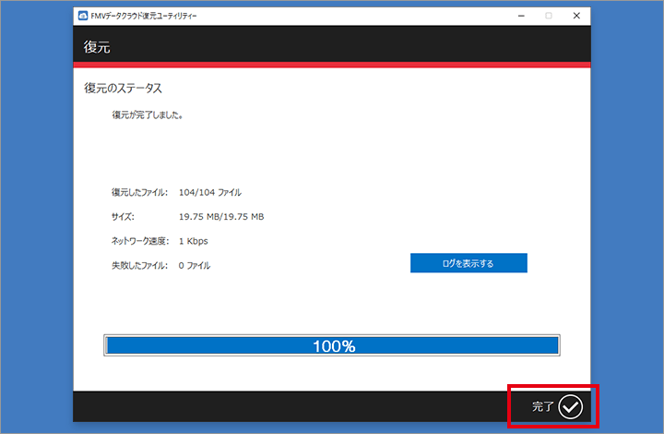Click the 19.75 MB/19.75 MB size value
The image size is (664, 434).
click(x=221, y=216)
